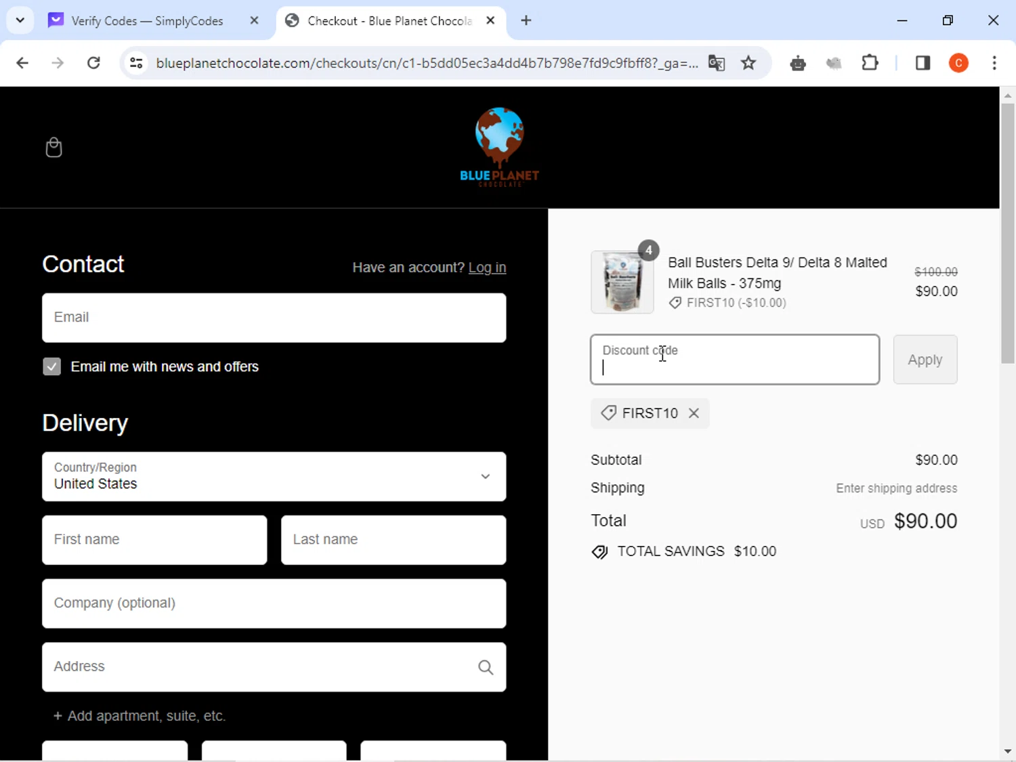Image resolution: width=1016 pixels, height=762 pixels.
Task: Click the $90.00 line item price
Action: coord(937,291)
